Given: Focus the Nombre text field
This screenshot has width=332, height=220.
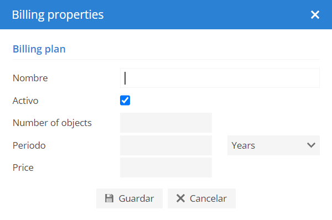Looking at the screenshot, I should [x=220, y=78].
